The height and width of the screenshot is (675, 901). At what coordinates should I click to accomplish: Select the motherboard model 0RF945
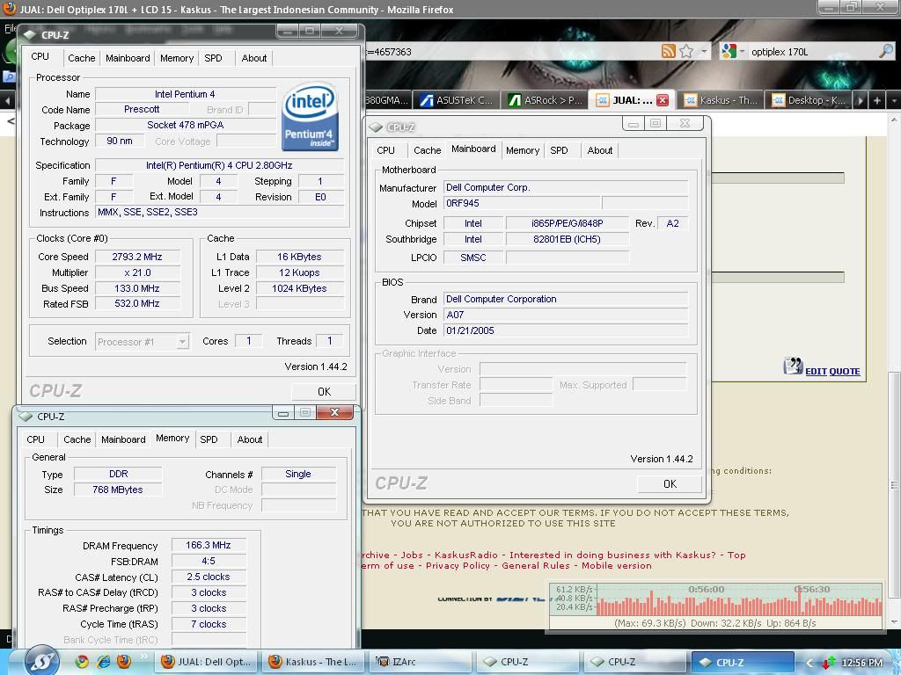(522, 203)
